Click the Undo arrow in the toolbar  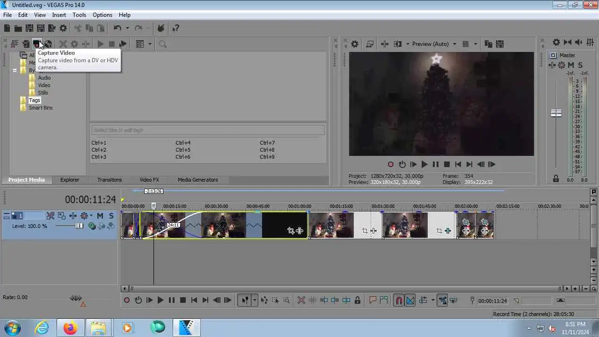click(x=117, y=29)
